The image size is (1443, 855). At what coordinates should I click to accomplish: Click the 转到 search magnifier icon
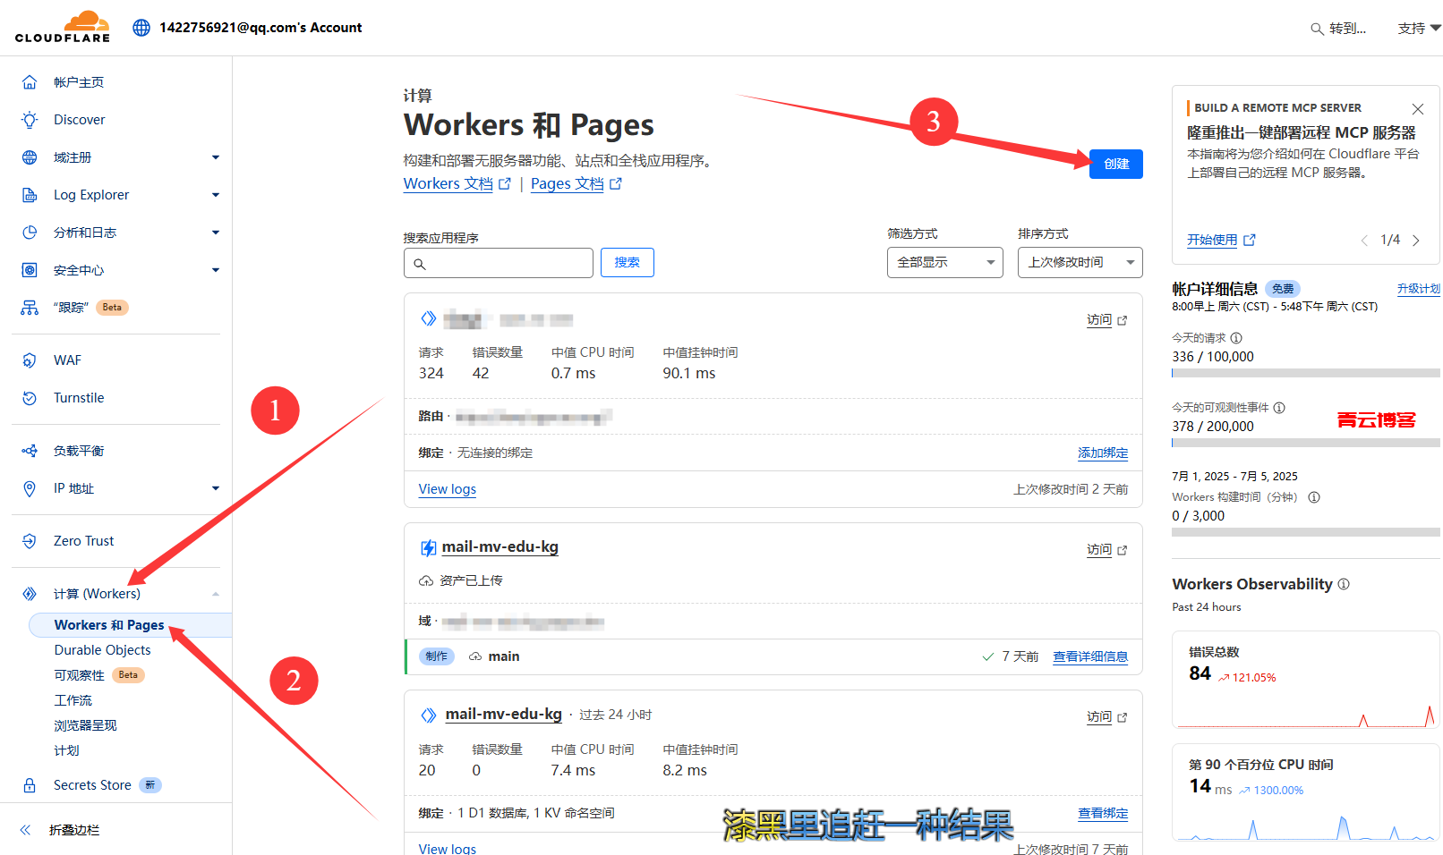(1317, 29)
